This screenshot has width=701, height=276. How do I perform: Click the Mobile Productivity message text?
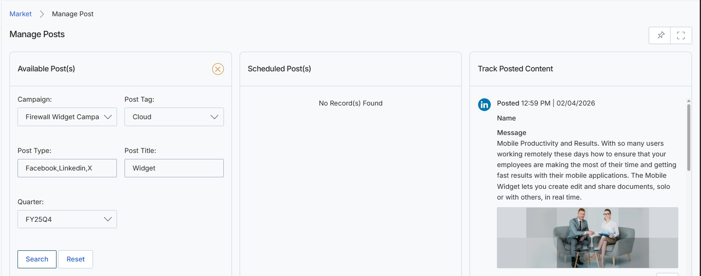click(x=587, y=170)
